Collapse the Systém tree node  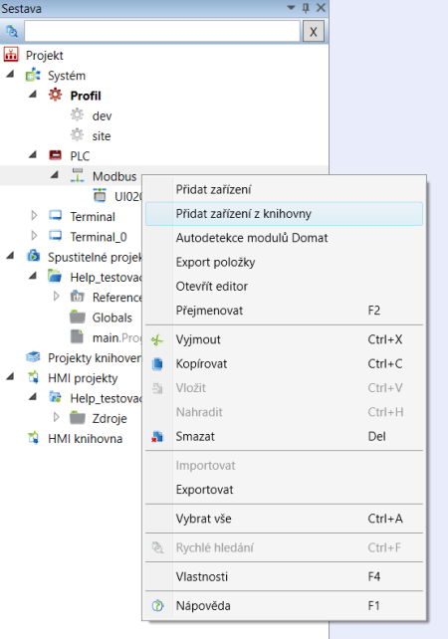pos(11,75)
